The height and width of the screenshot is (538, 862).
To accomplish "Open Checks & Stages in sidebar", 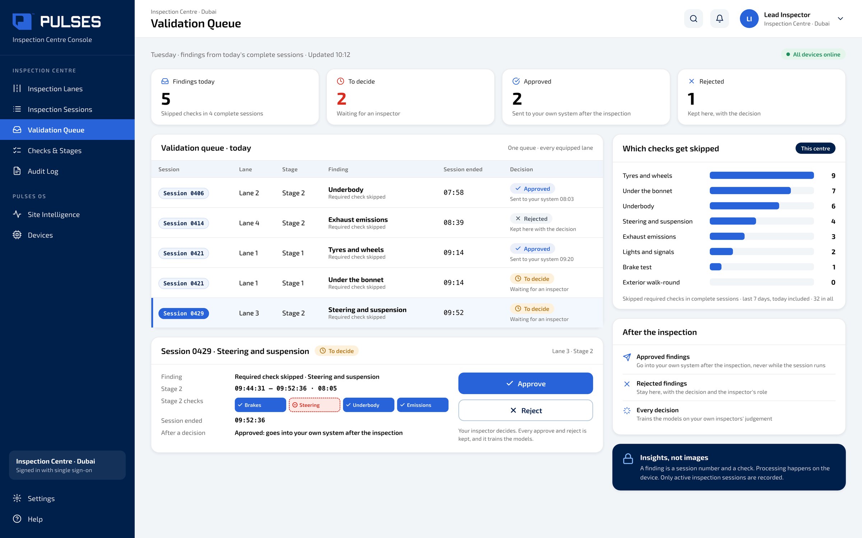I will 67,150.
